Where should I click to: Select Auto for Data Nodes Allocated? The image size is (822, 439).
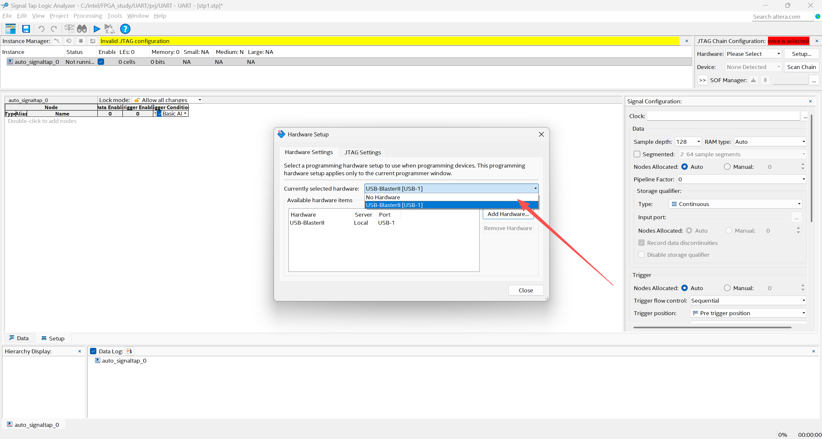[x=685, y=167]
